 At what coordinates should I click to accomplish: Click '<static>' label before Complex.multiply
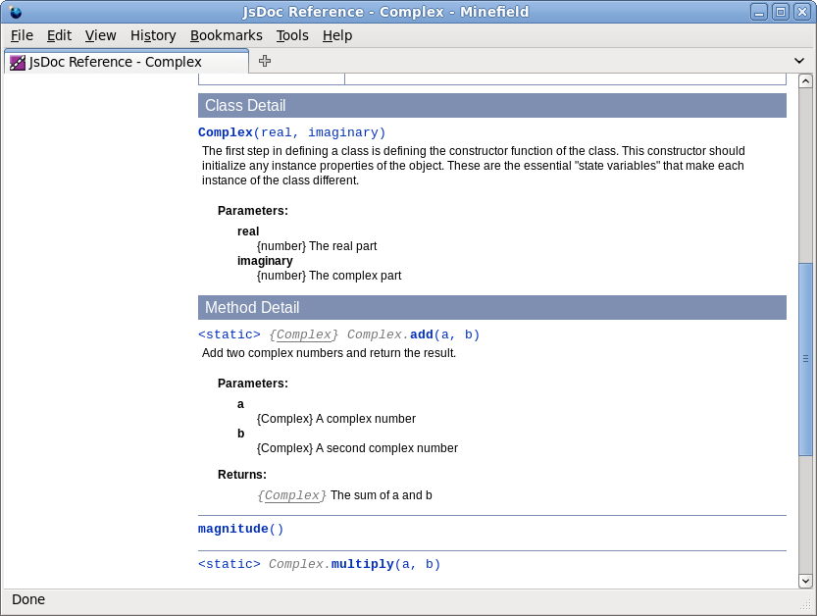230,564
